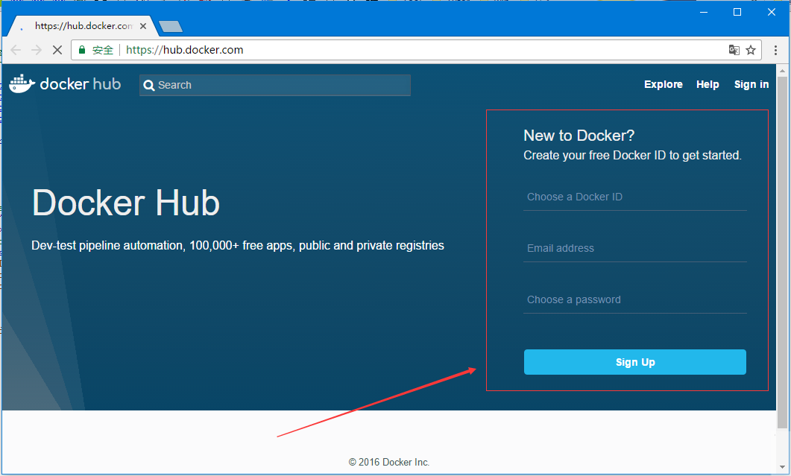The width and height of the screenshot is (791, 476).
Task: Open the Help link
Action: click(x=708, y=84)
